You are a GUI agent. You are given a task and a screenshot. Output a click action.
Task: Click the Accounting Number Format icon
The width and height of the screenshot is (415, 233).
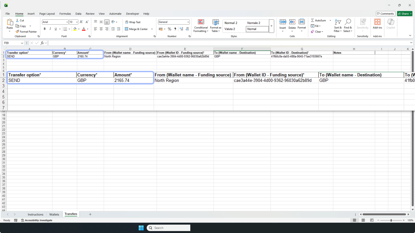161,29
